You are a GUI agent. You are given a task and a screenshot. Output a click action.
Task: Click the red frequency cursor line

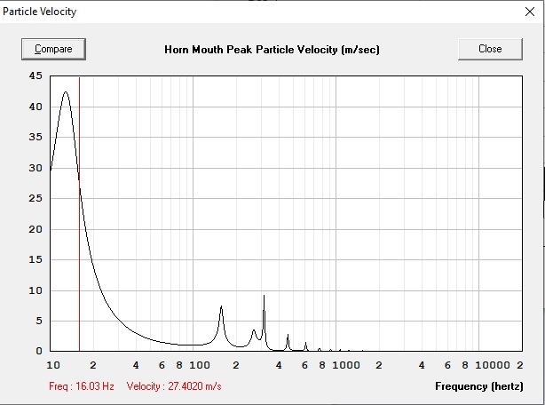coord(79,214)
